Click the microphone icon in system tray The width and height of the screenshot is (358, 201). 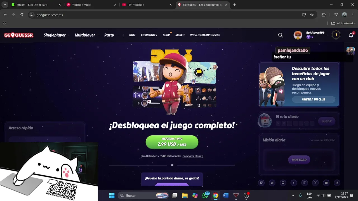[x=300, y=195]
